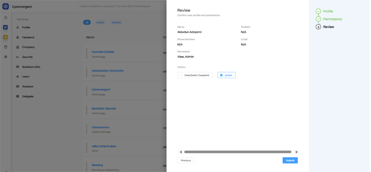
Task: Click the right scroll arrow in panel
Action: point(296,152)
